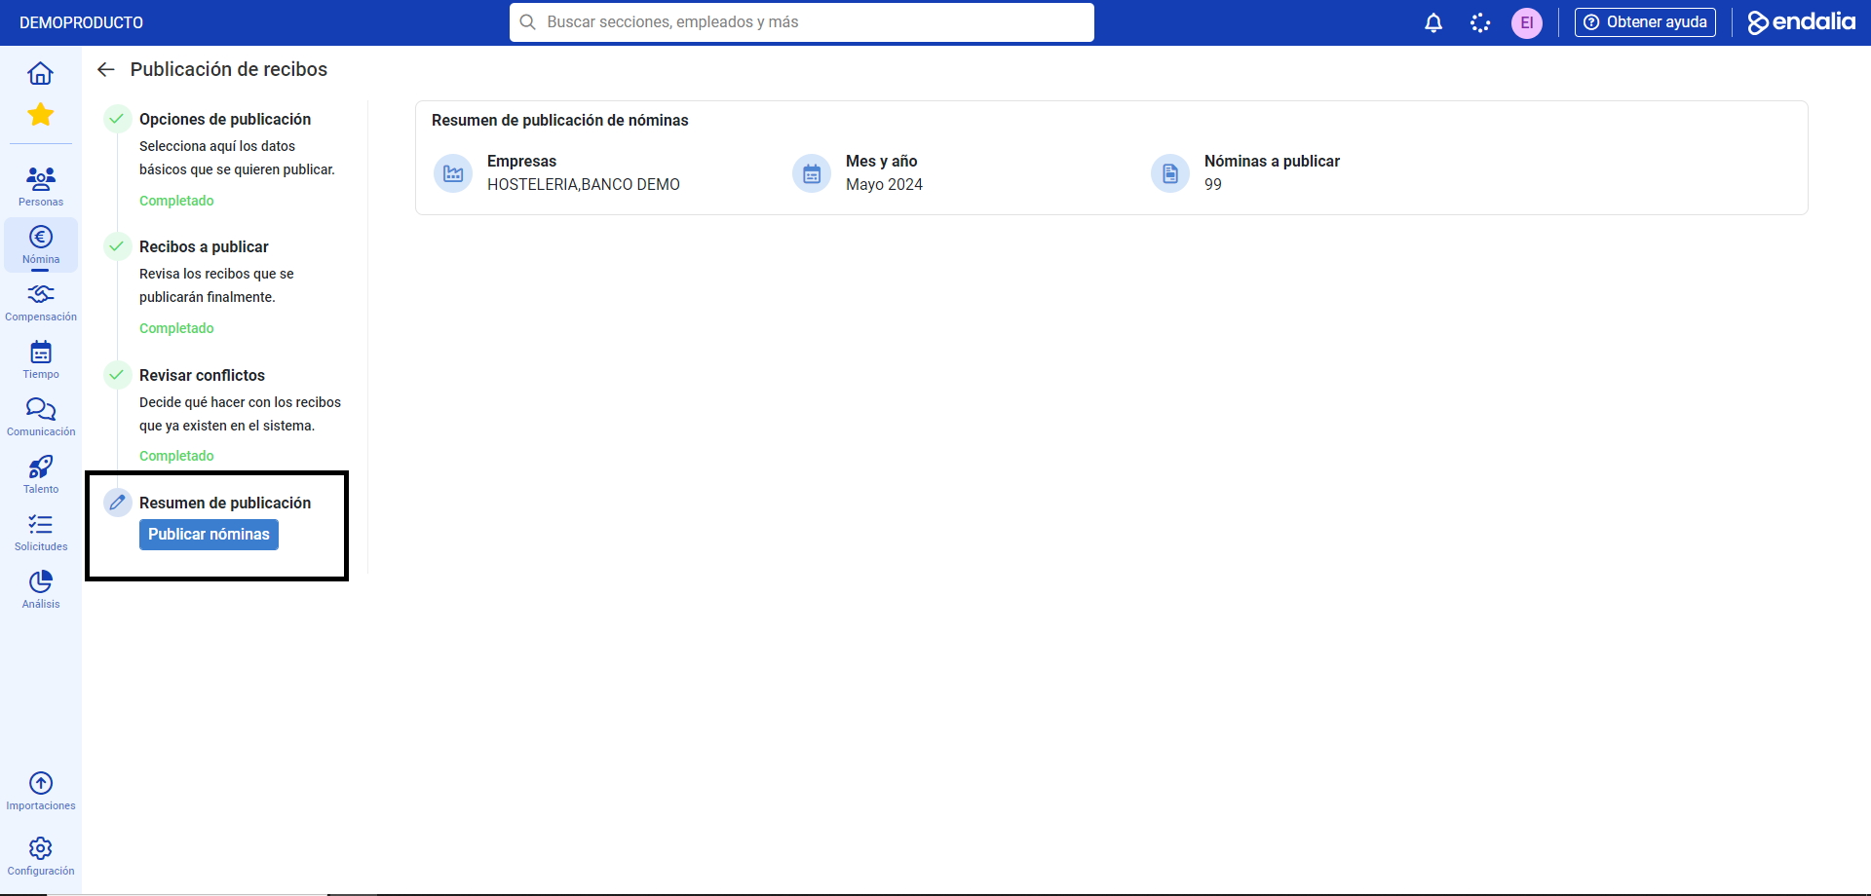Open the Análisis chart module
This screenshot has width=1871, height=896.
coord(41,589)
